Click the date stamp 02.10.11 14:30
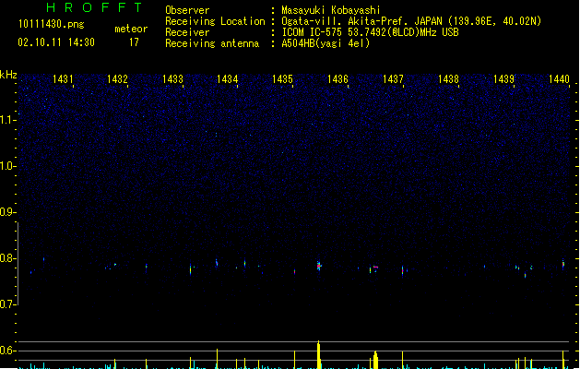 click(56, 42)
